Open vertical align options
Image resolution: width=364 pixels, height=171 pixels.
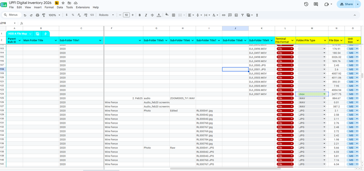pos(199,15)
